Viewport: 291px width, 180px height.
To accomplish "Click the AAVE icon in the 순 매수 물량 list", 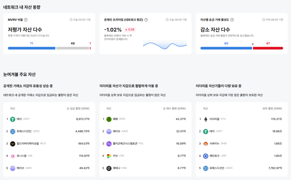I will click(109, 132).
